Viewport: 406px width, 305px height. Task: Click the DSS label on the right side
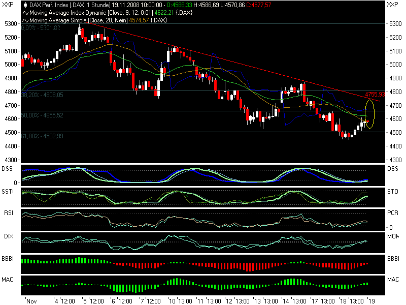tap(393, 169)
